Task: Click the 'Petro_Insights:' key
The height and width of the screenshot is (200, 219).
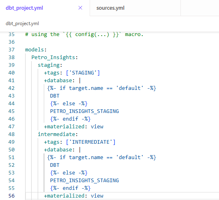Action: point(54,57)
